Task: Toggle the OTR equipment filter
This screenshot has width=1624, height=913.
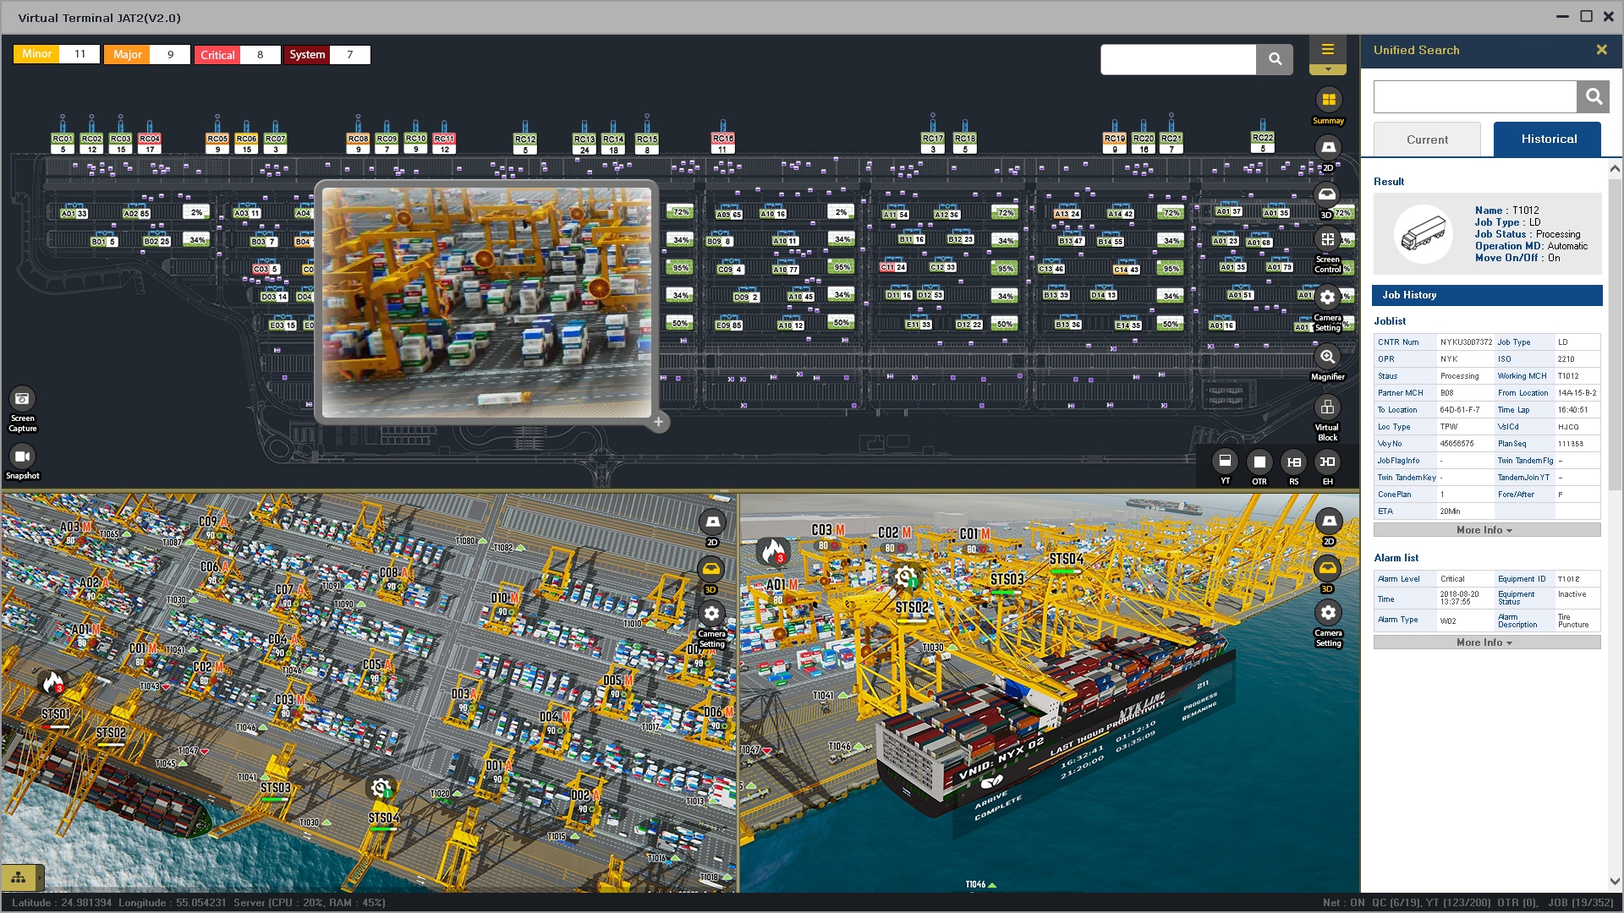Action: tap(1259, 462)
